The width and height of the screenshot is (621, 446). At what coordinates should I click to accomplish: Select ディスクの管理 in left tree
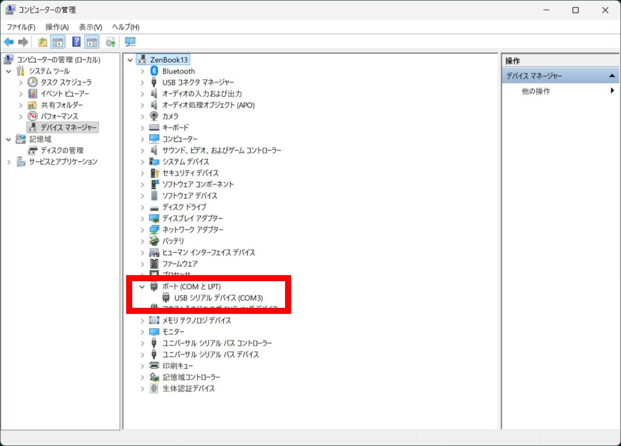point(62,150)
